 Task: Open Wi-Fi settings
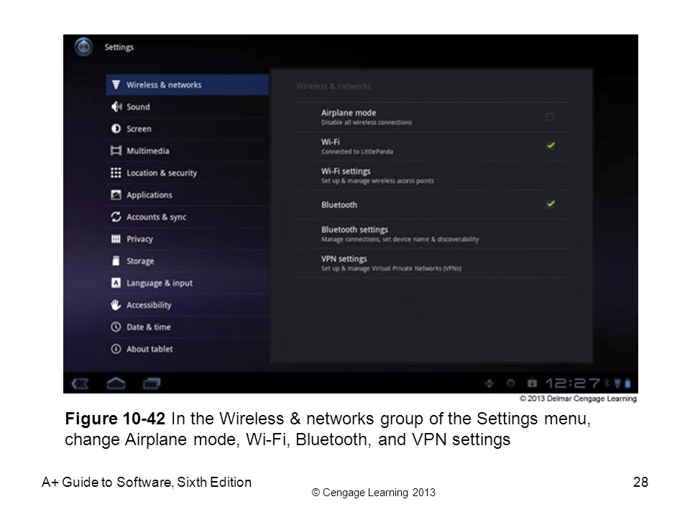pos(431,175)
